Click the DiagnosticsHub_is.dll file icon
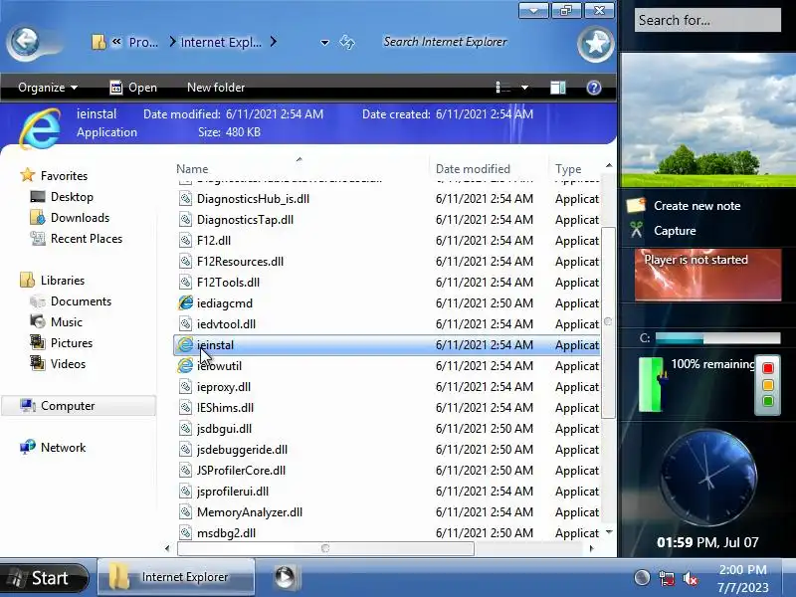Screen dimensions: 796x597 [186, 198]
